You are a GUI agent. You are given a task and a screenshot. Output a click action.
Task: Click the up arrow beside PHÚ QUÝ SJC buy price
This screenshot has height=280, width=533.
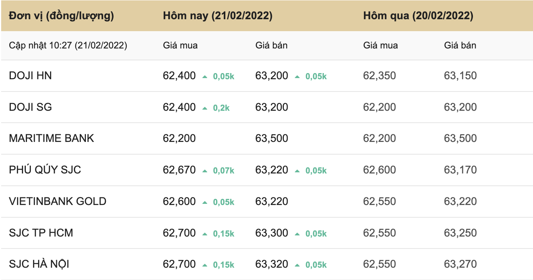205,171
